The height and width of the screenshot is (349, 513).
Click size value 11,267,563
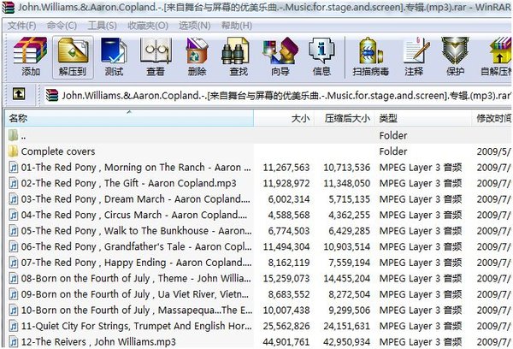pyautogui.click(x=286, y=168)
